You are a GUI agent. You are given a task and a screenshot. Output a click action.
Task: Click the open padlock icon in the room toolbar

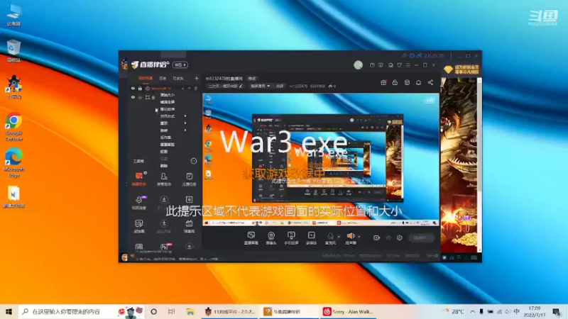395,82
